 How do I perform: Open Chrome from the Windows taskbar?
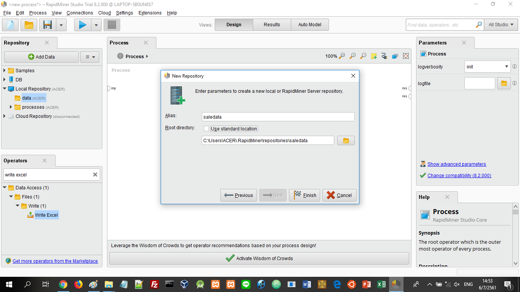[63, 284]
